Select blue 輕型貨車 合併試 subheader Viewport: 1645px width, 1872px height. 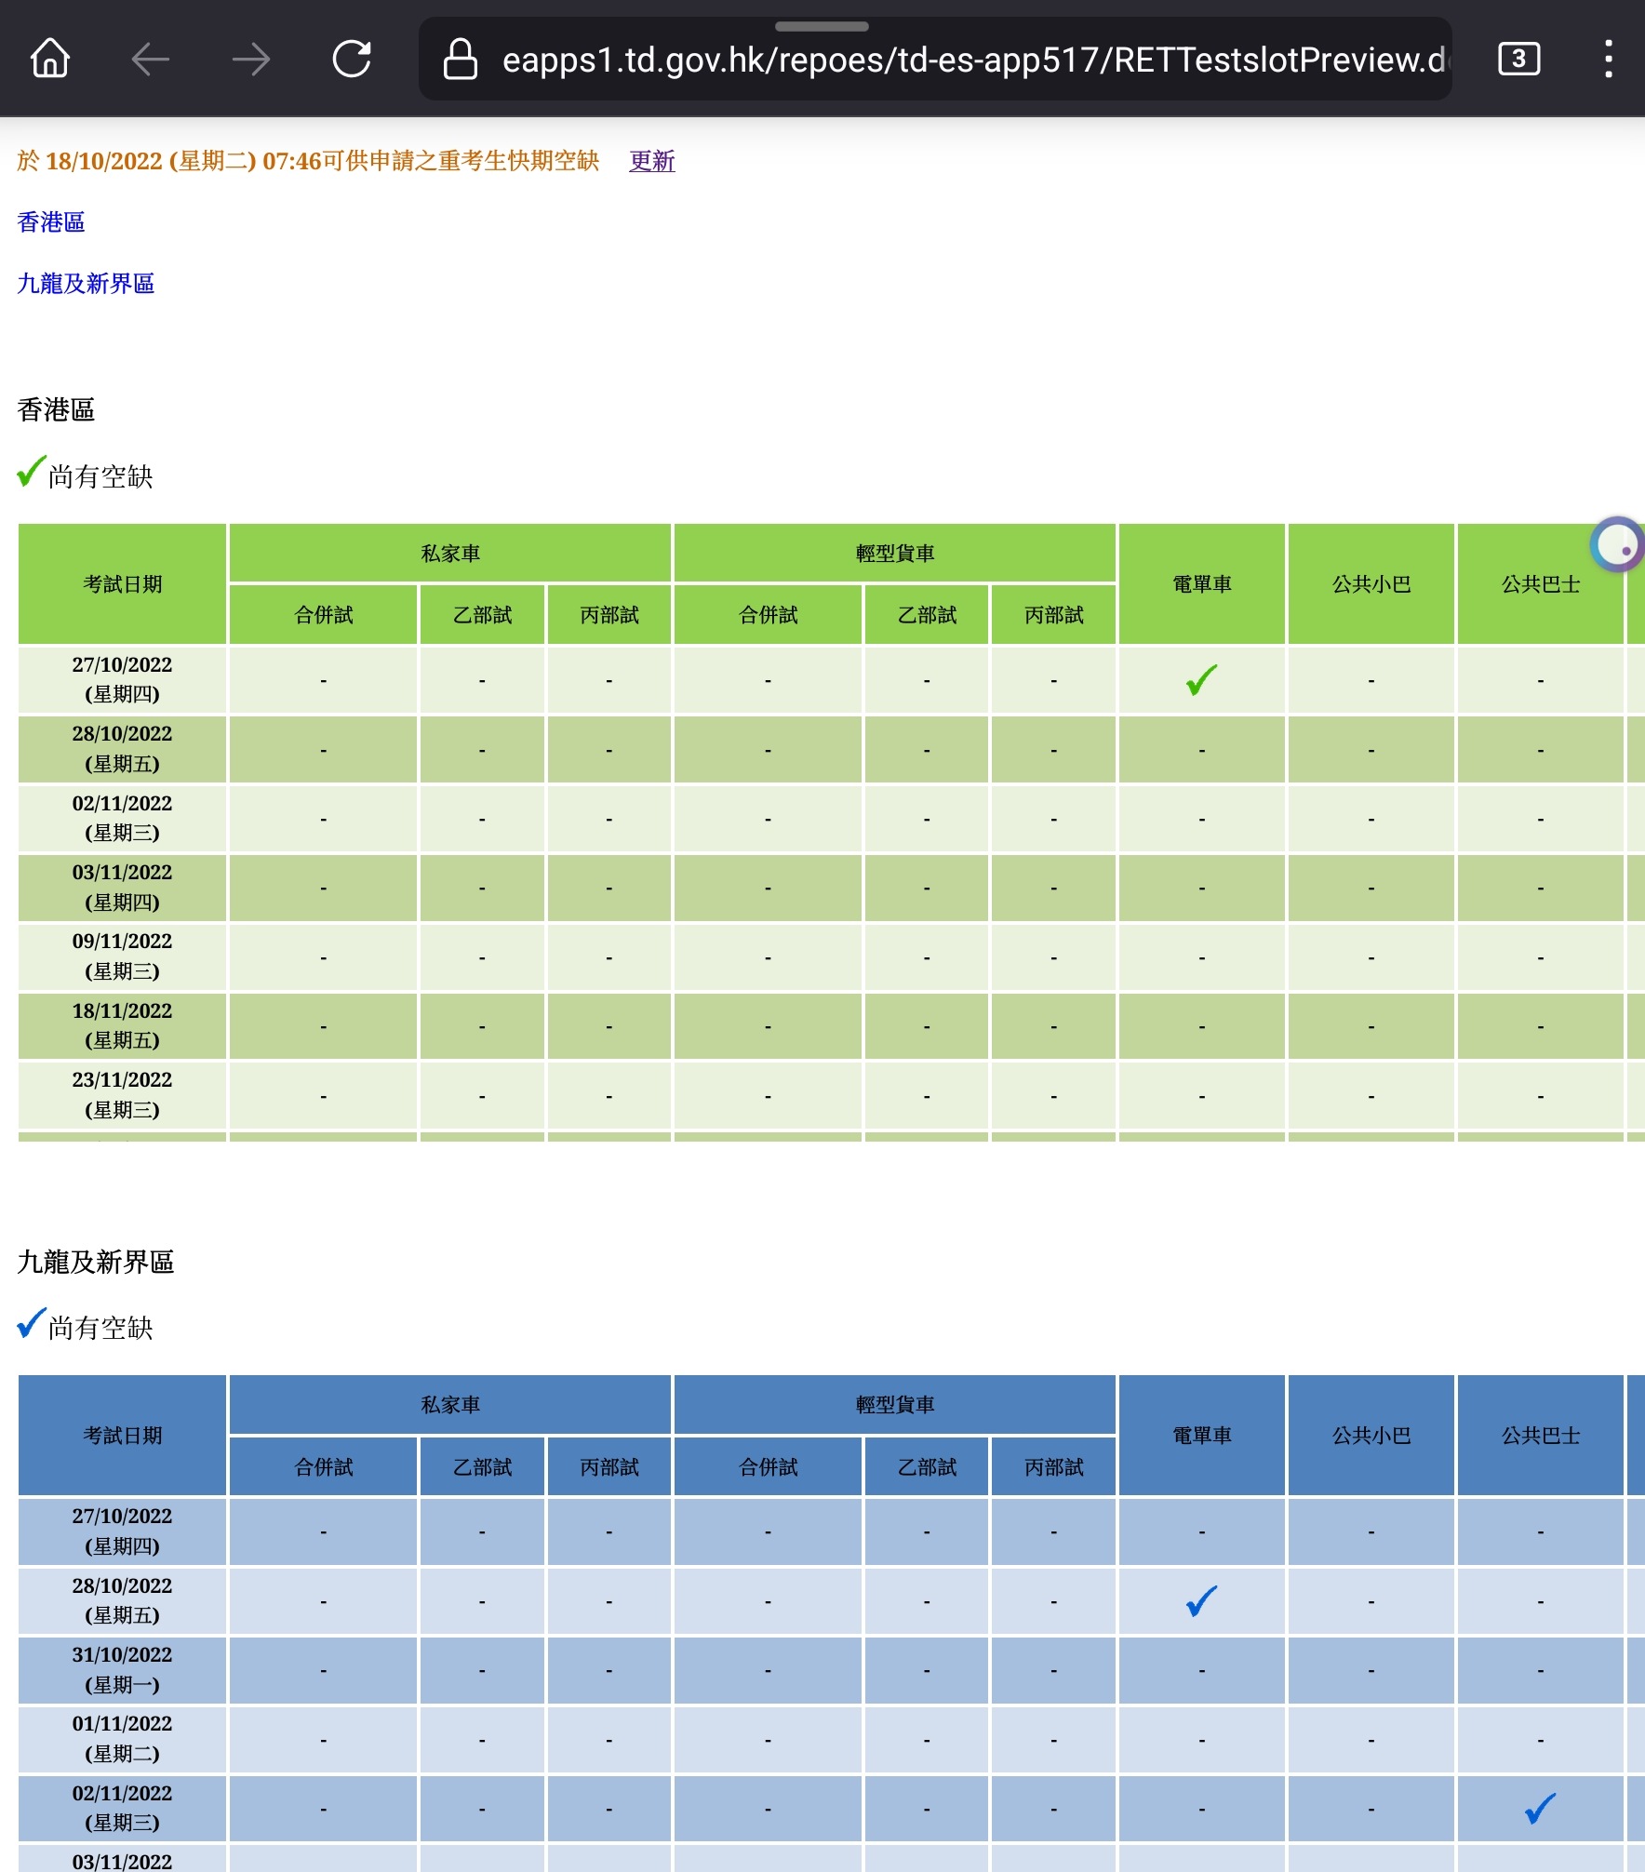pos(769,1467)
